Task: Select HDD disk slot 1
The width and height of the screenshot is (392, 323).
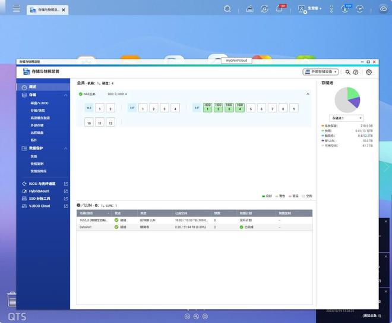Action: tap(207, 107)
